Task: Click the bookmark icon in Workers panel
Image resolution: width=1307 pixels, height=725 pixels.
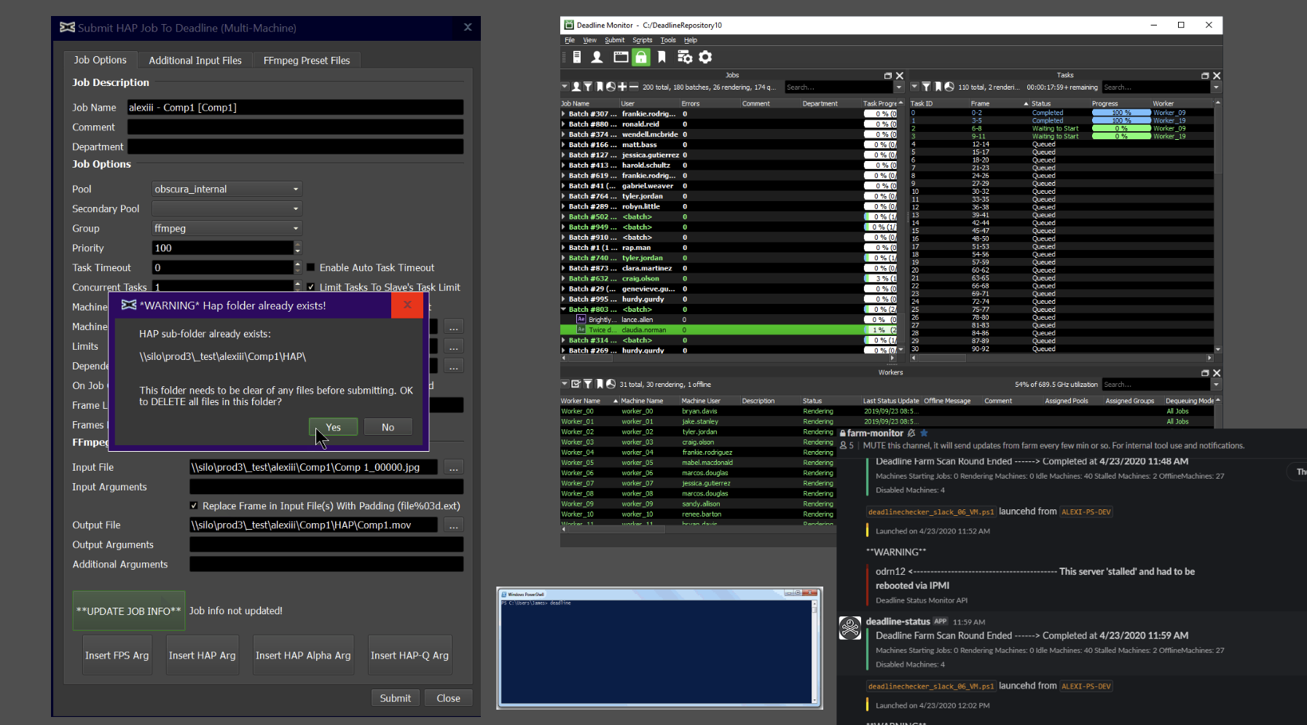Action: click(x=600, y=384)
